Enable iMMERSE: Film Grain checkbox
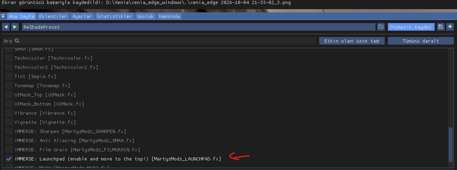Viewport: 457px width, 170px height. [9, 150]
